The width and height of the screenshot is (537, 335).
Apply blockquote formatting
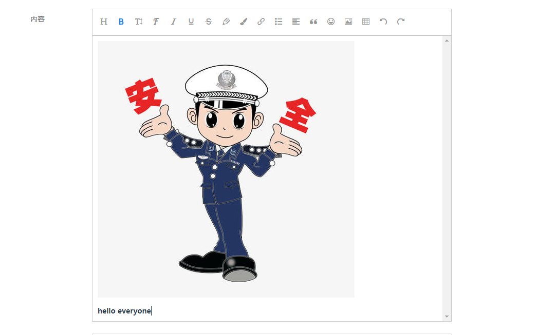[x=313, y=22]
